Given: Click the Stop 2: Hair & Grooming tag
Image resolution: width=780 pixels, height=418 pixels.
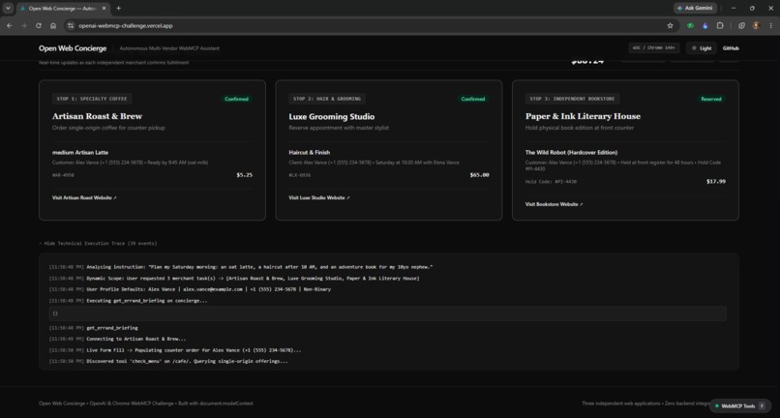Looking at the screenshot, I should (x=327, y=99).
